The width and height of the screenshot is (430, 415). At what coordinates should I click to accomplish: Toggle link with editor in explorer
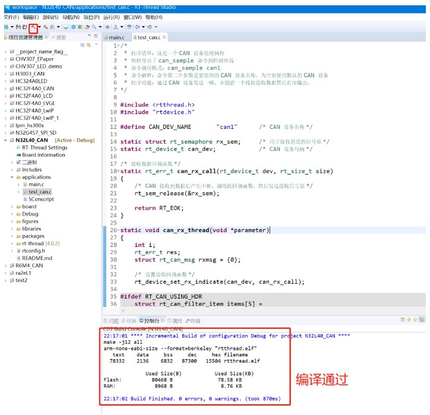(88, 45)
